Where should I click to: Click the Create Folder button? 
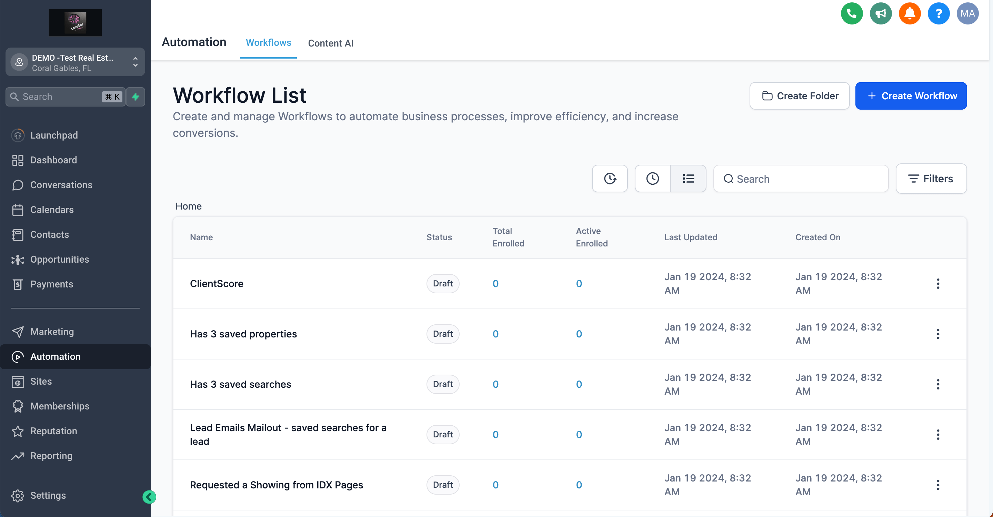(x=800, y=96)
